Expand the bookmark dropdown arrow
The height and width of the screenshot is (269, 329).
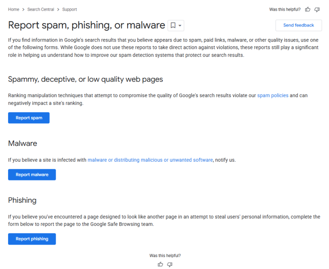180,26
